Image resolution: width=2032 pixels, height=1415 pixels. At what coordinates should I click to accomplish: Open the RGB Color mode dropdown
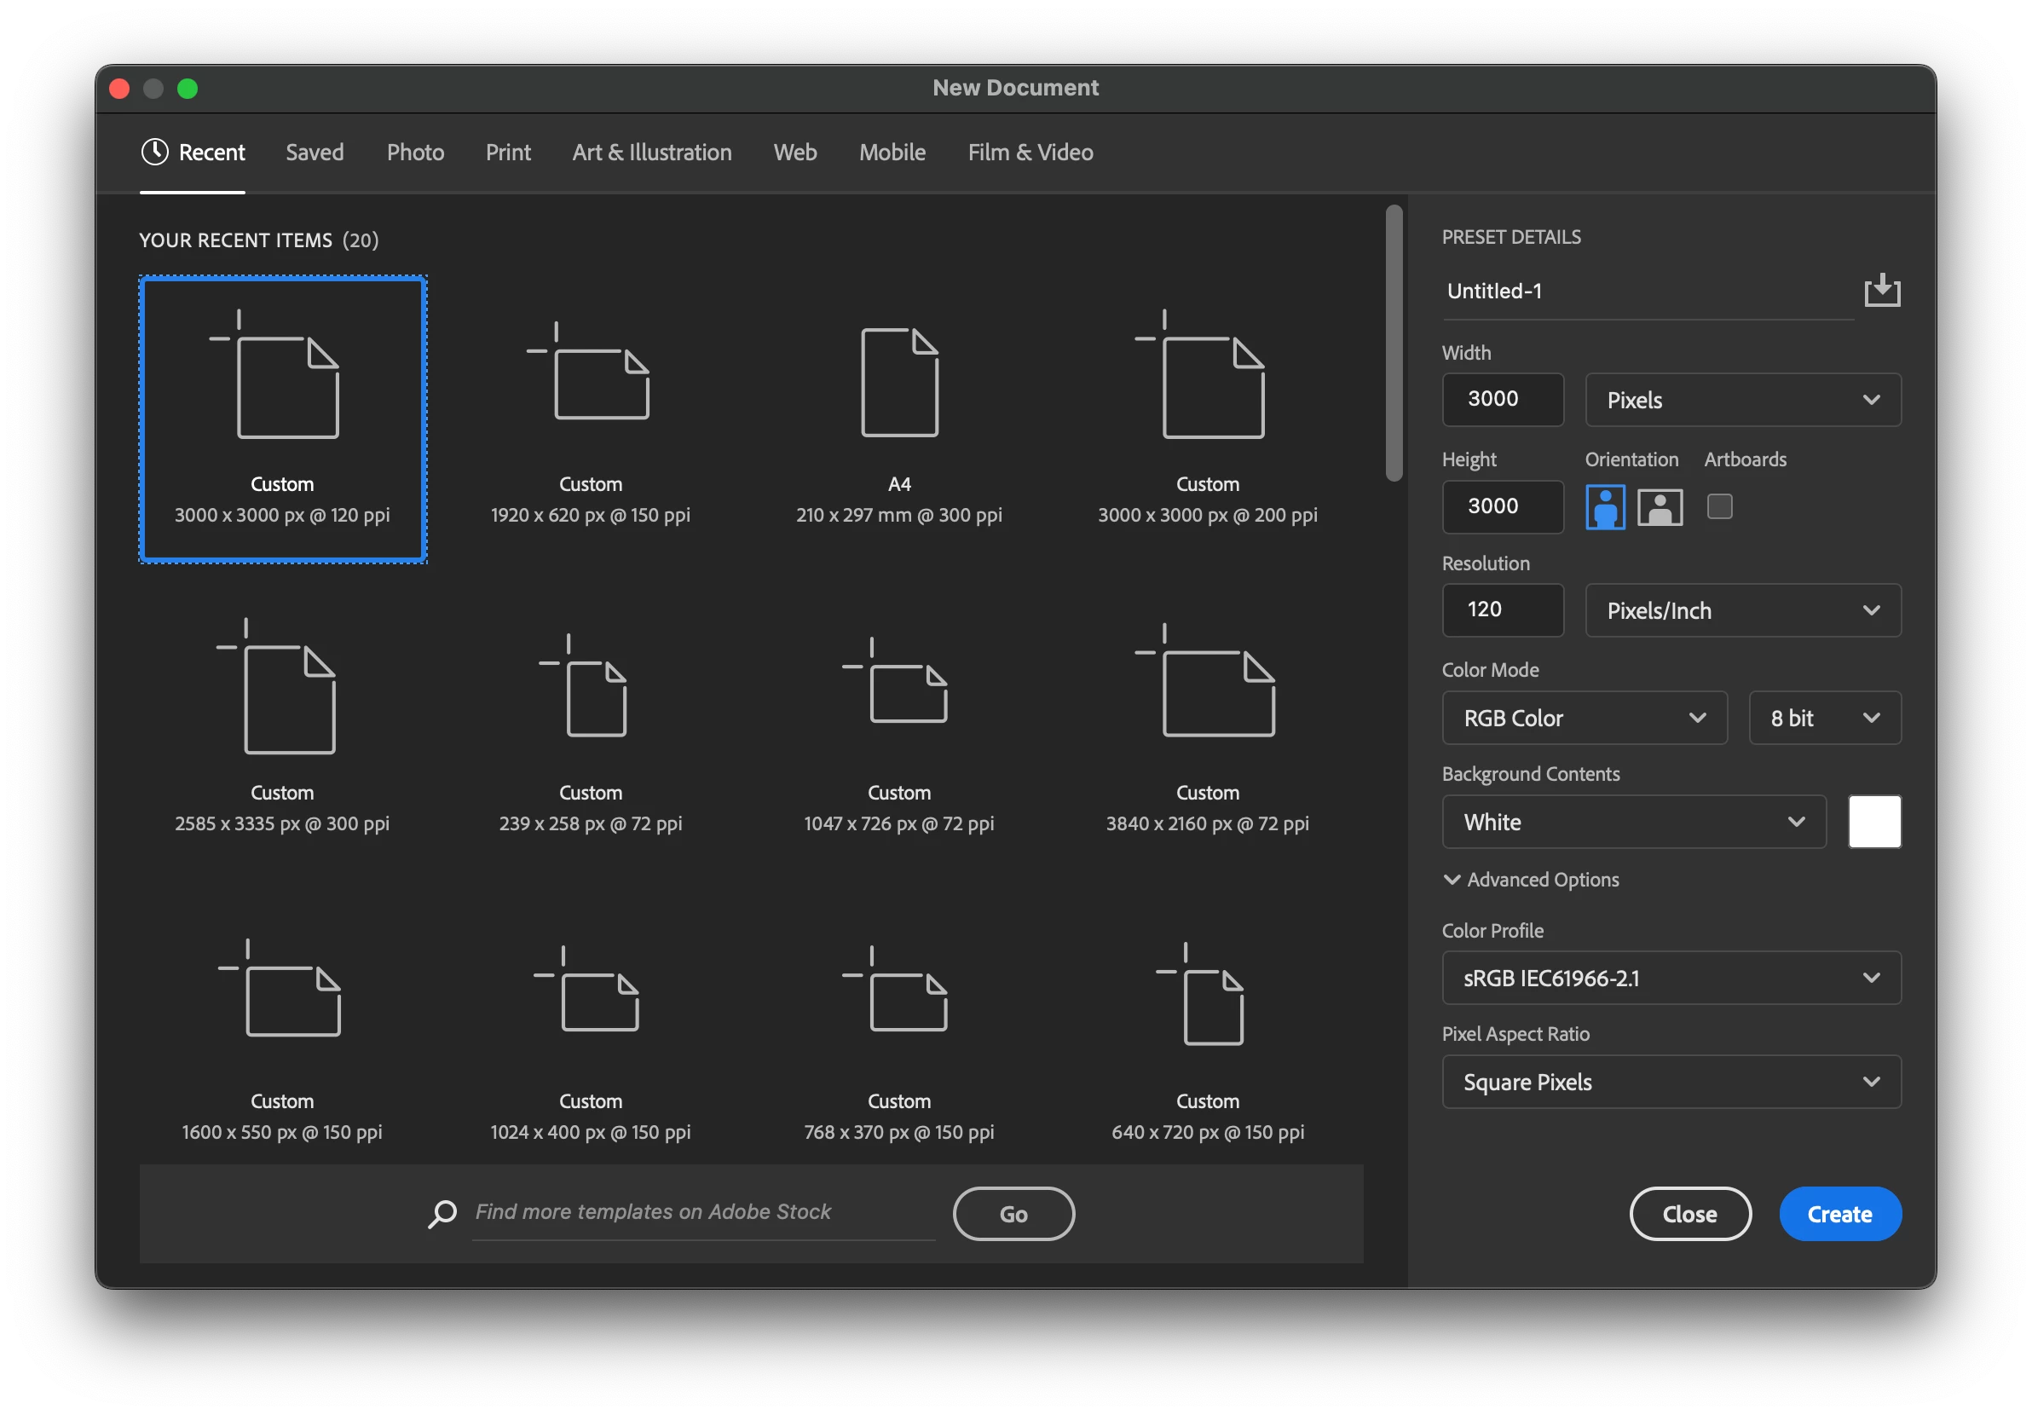(1584, 718)
